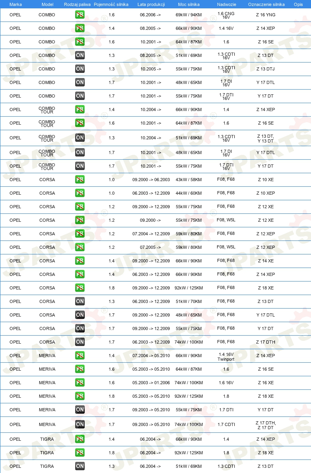This screenshot has height=473, width=311.
Task: Click petrol icon in Tigra Z 18 XE row
Action: tap(80, 453)
